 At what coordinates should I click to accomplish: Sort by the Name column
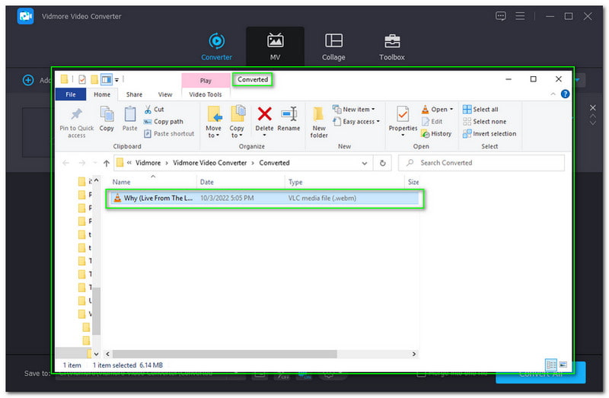coord(154,182)
